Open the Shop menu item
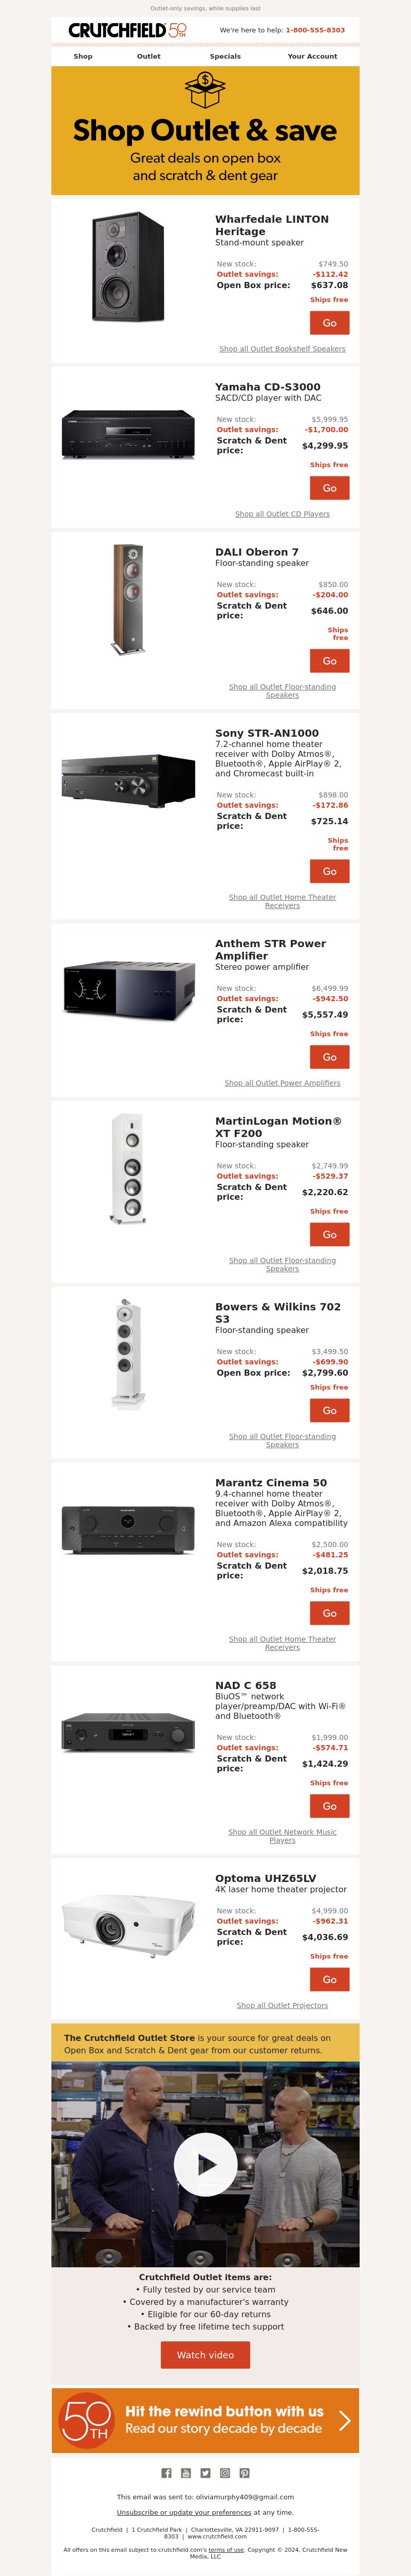The image size is (411, 2576). pyautogui.click(x=83, y=57)
